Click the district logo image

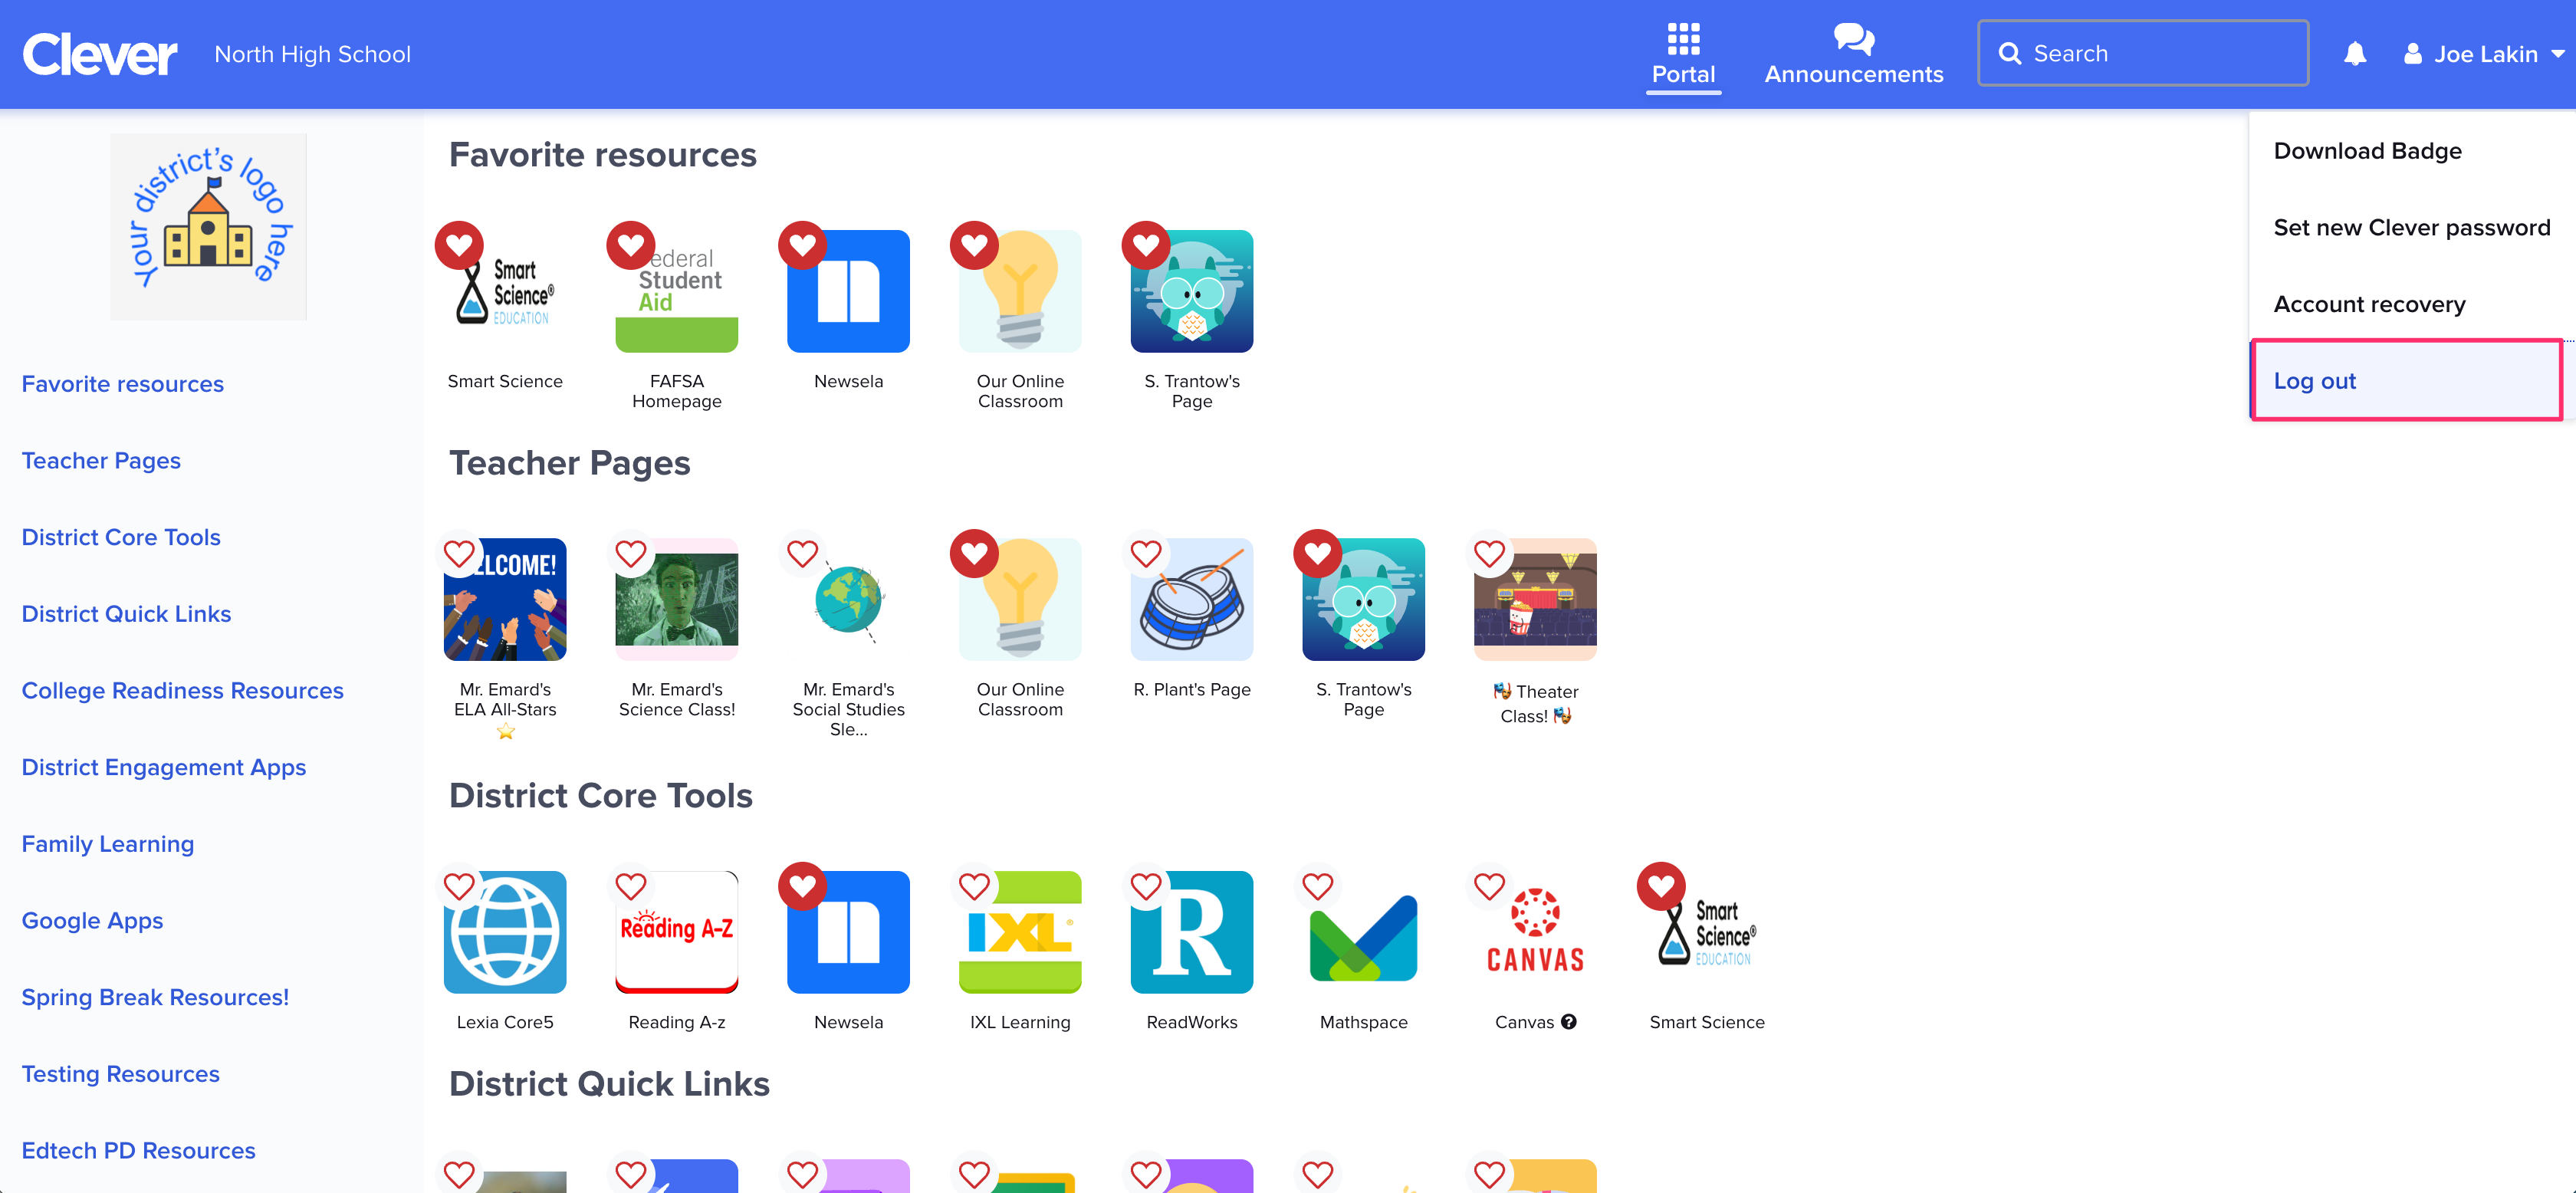[208, 226]
